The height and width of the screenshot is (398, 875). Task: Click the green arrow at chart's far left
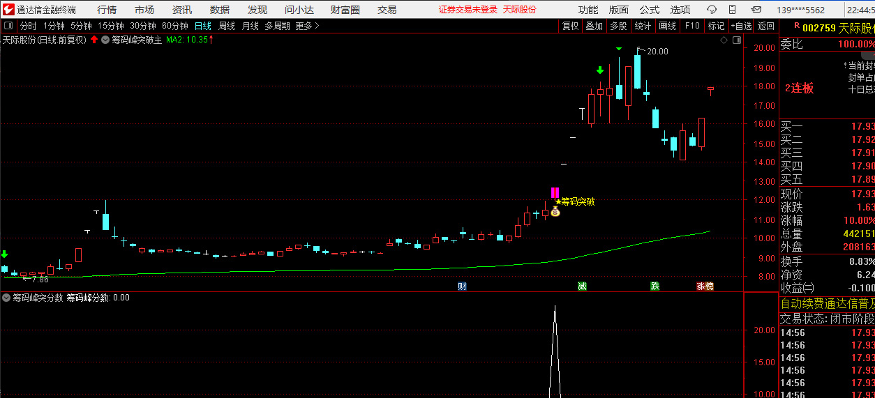click(4, 254)
